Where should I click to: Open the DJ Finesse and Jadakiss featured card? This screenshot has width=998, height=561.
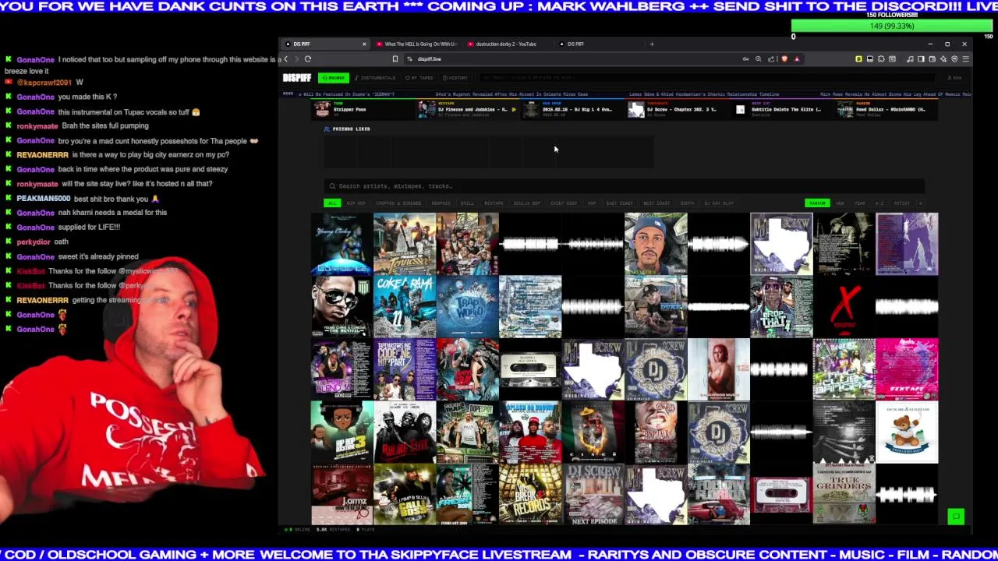[x=466, y=110]
